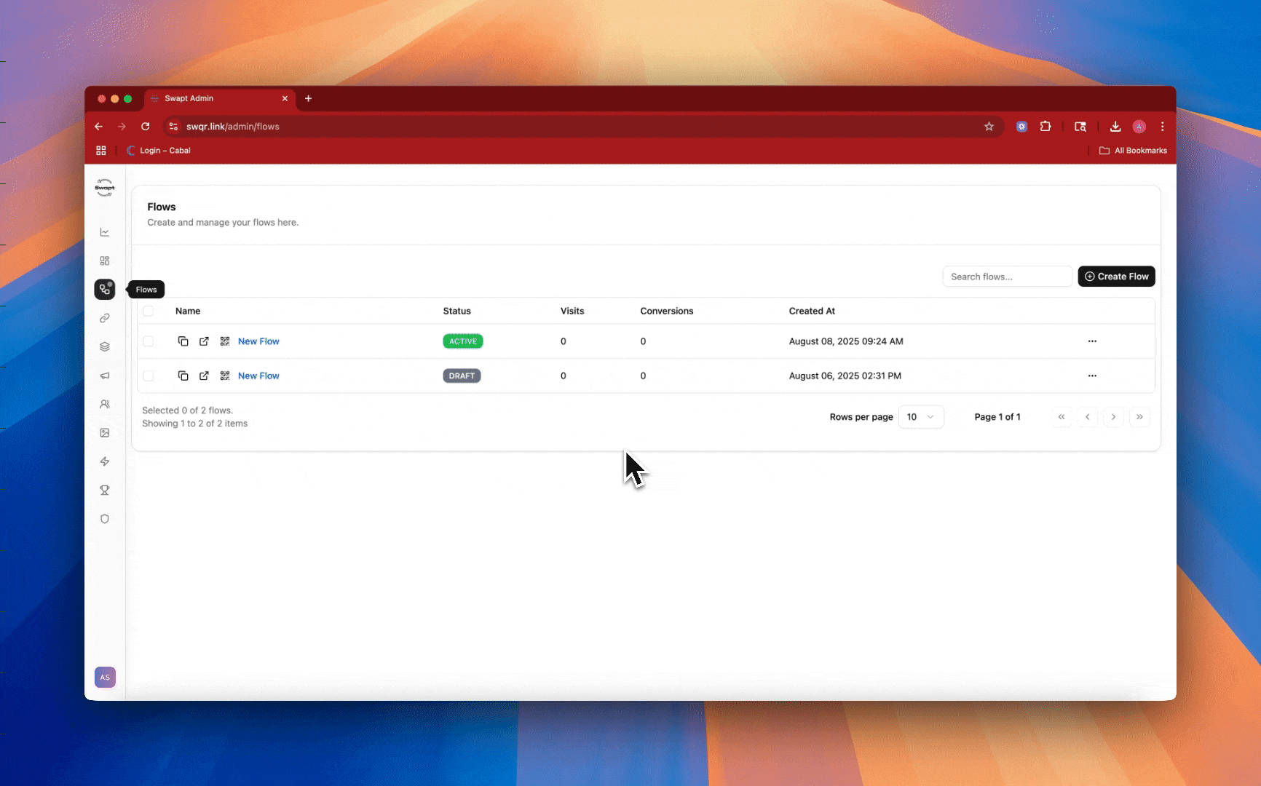Expand the rows per page dropdown
This screenshot has width=1261, height=786.
point(921,417)
